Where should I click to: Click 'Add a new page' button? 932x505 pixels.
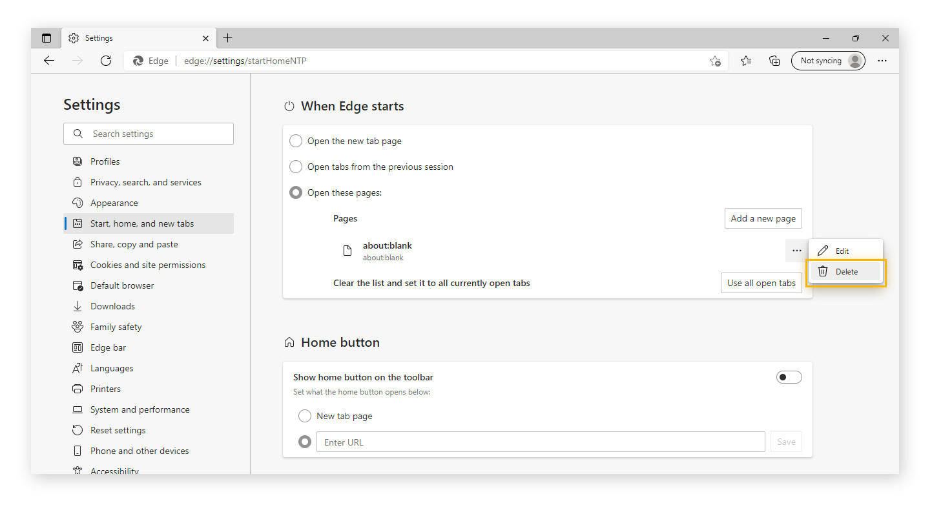pos(763,218)
